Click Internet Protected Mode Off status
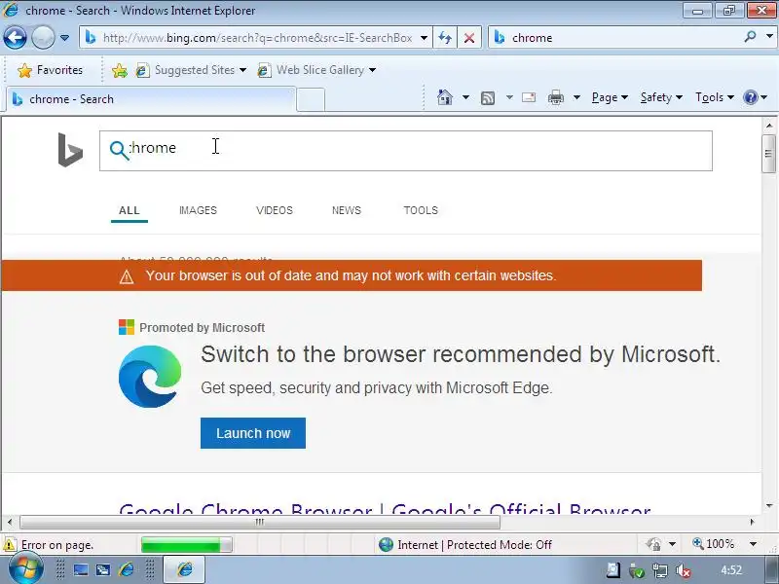Viewport: 779px width, 584px height. [465, 545]
